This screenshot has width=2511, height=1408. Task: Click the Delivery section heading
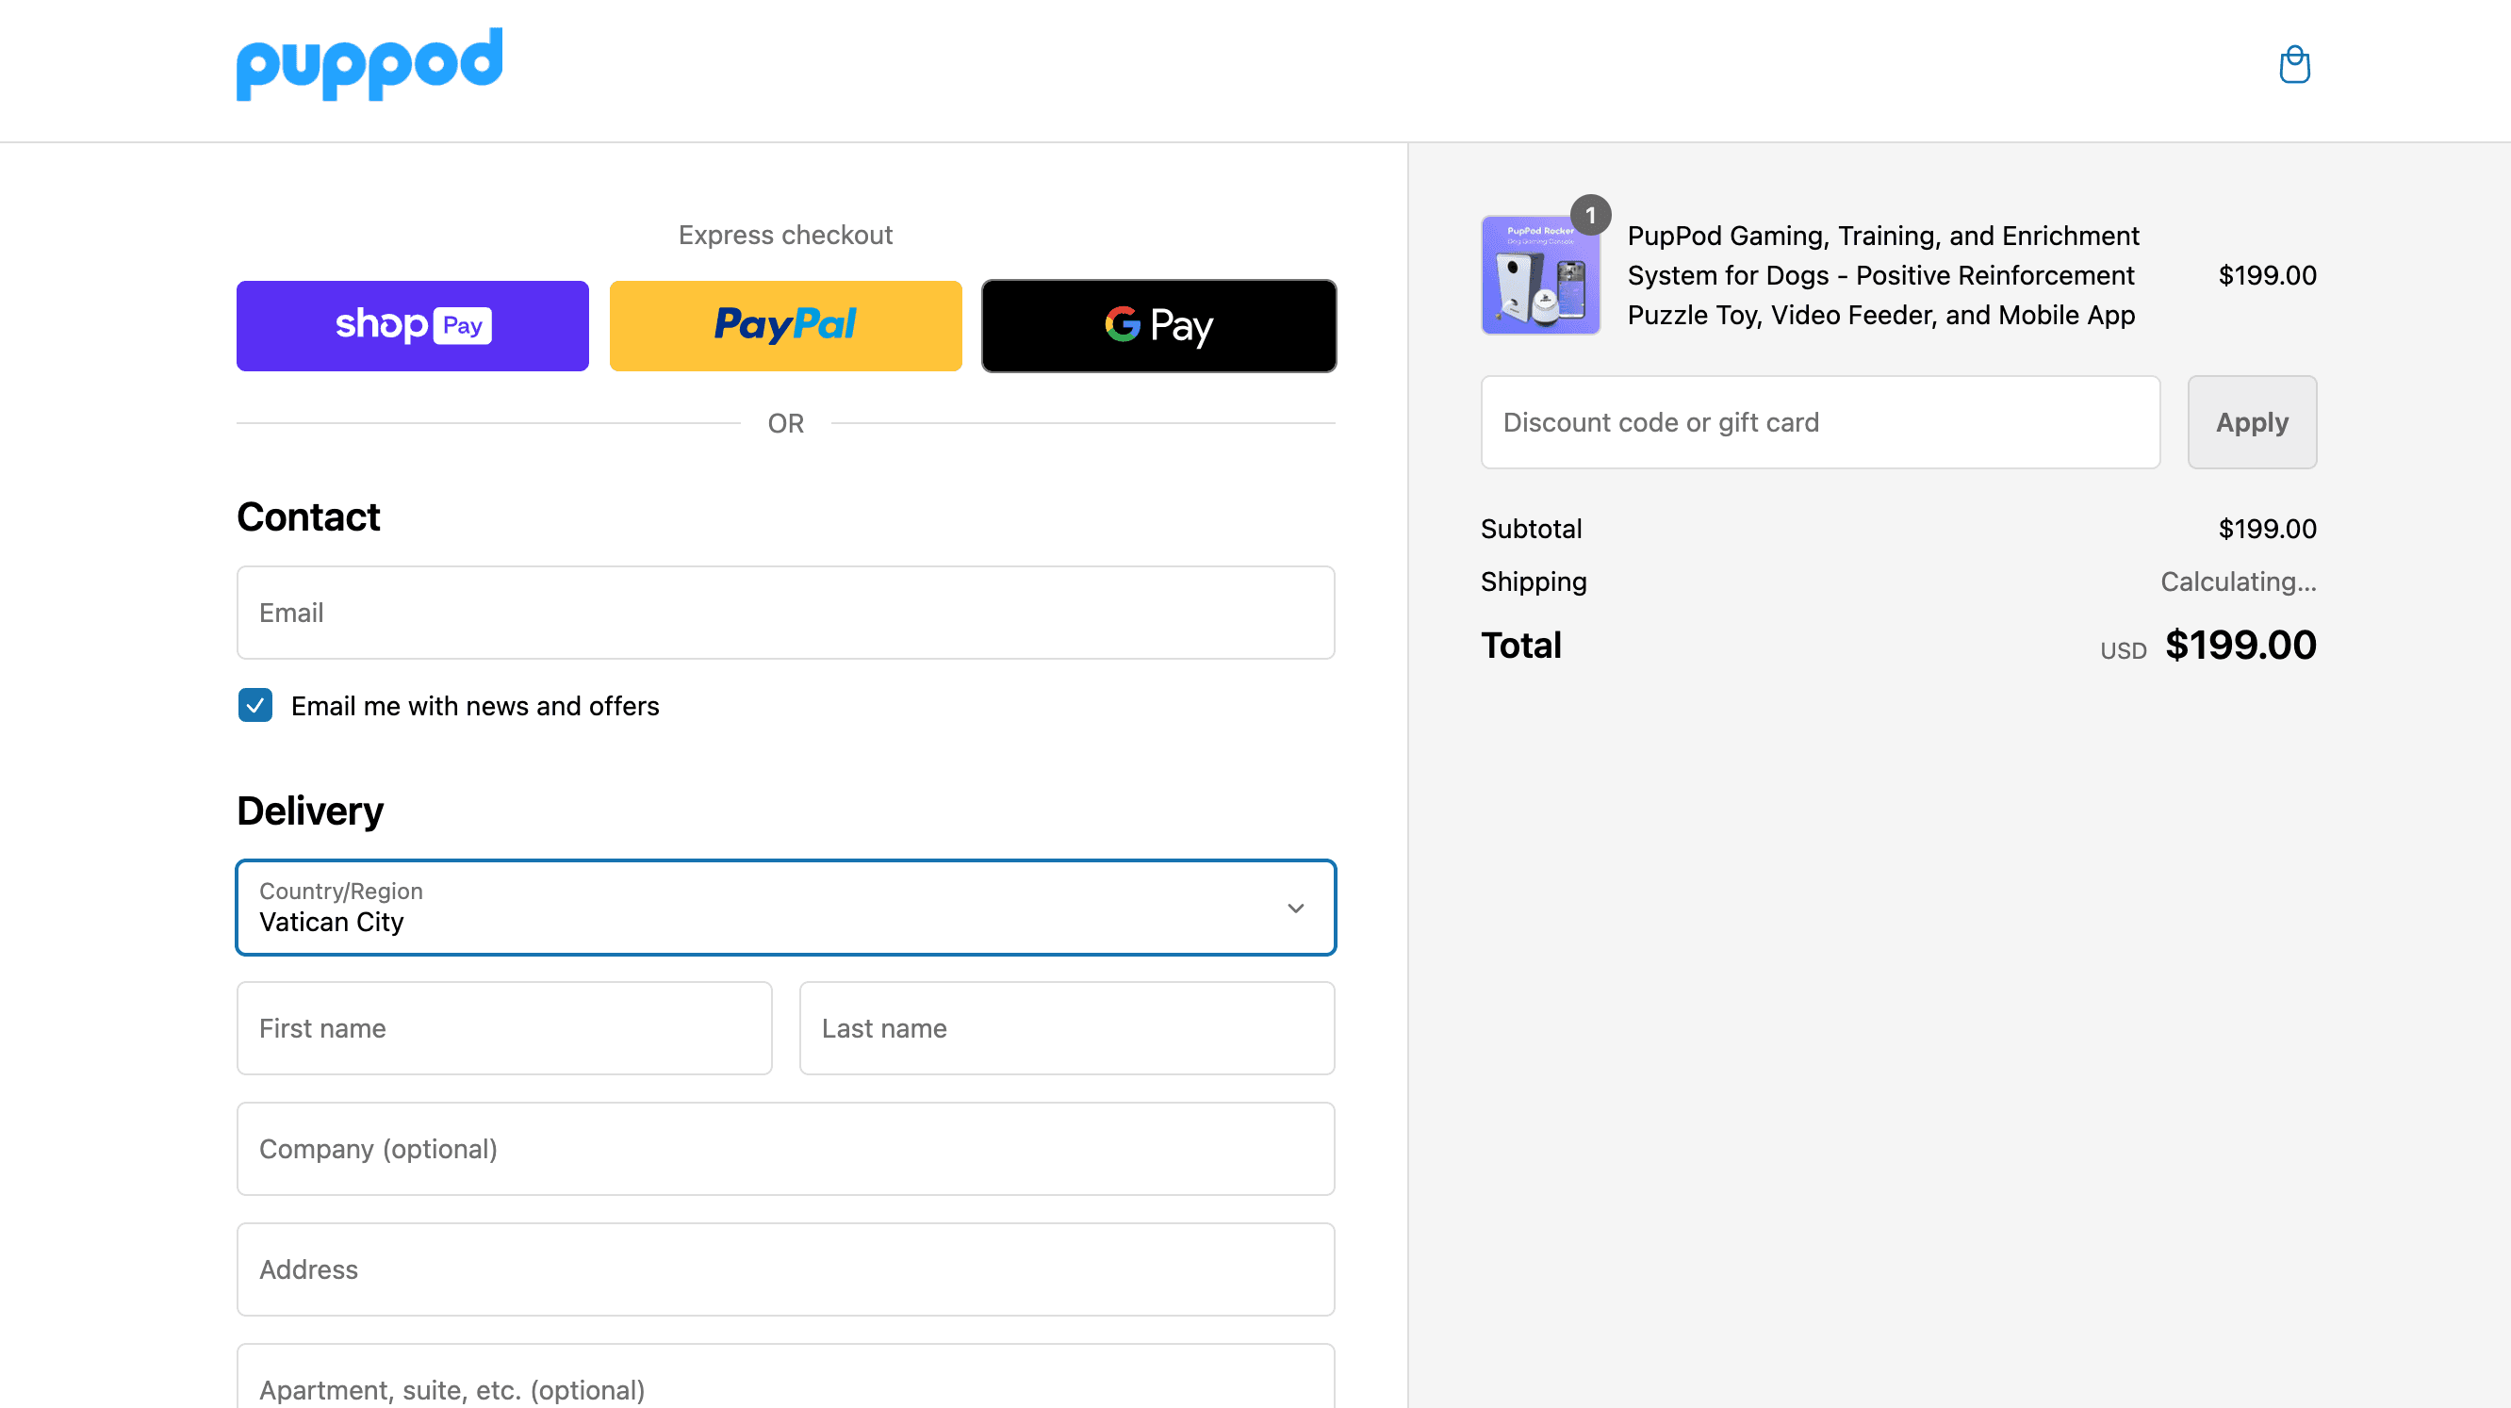(310, 811)
